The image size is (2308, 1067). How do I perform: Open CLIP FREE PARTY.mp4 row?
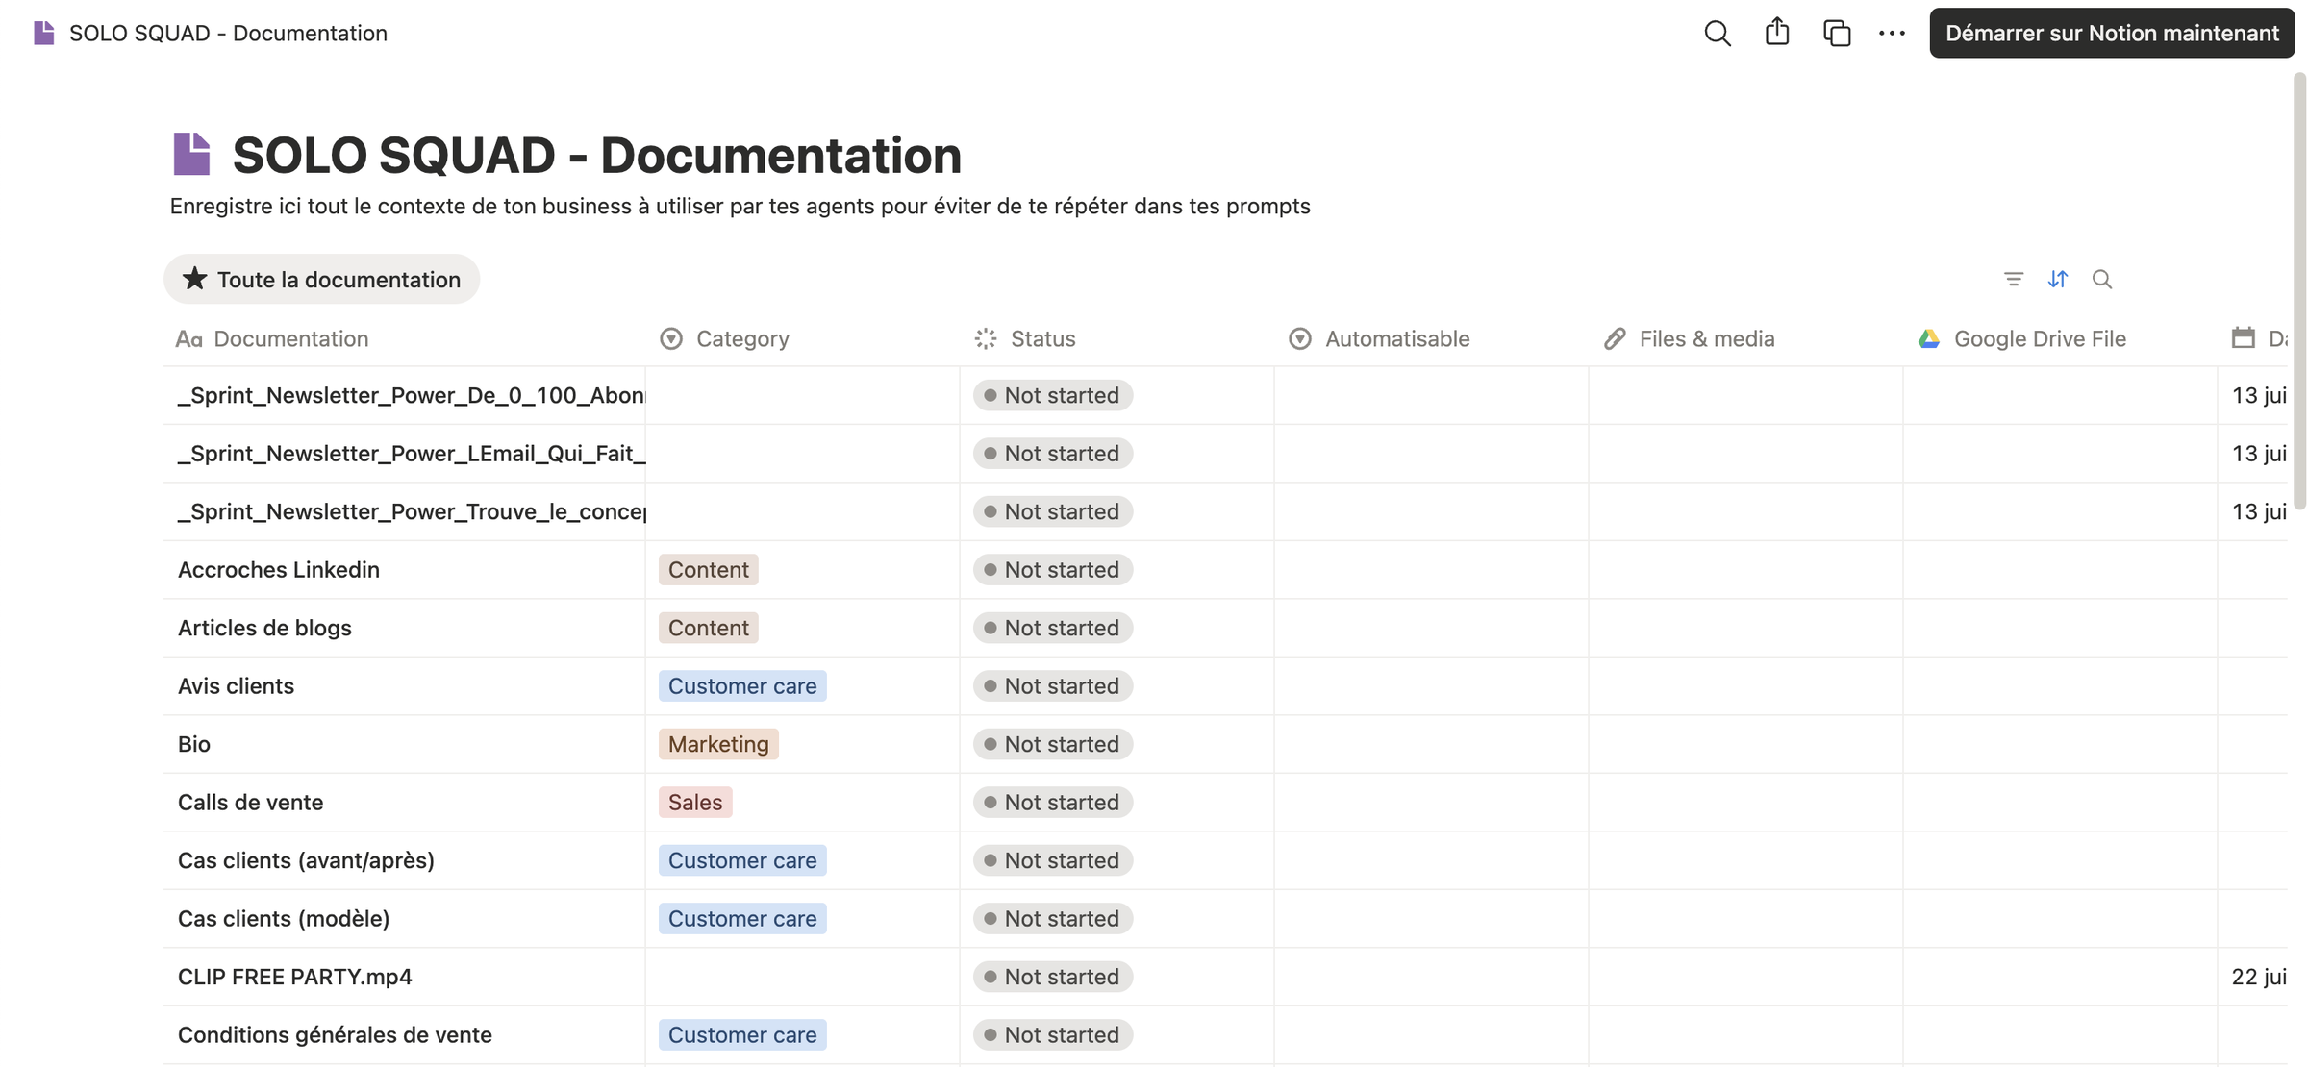pyautogui.click(x=295, y=977)
